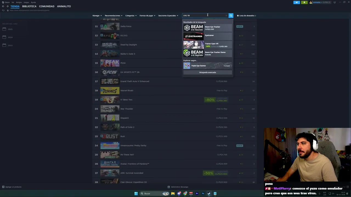Open the Ayuda menu
351x197 pixels.
[33, 2]
